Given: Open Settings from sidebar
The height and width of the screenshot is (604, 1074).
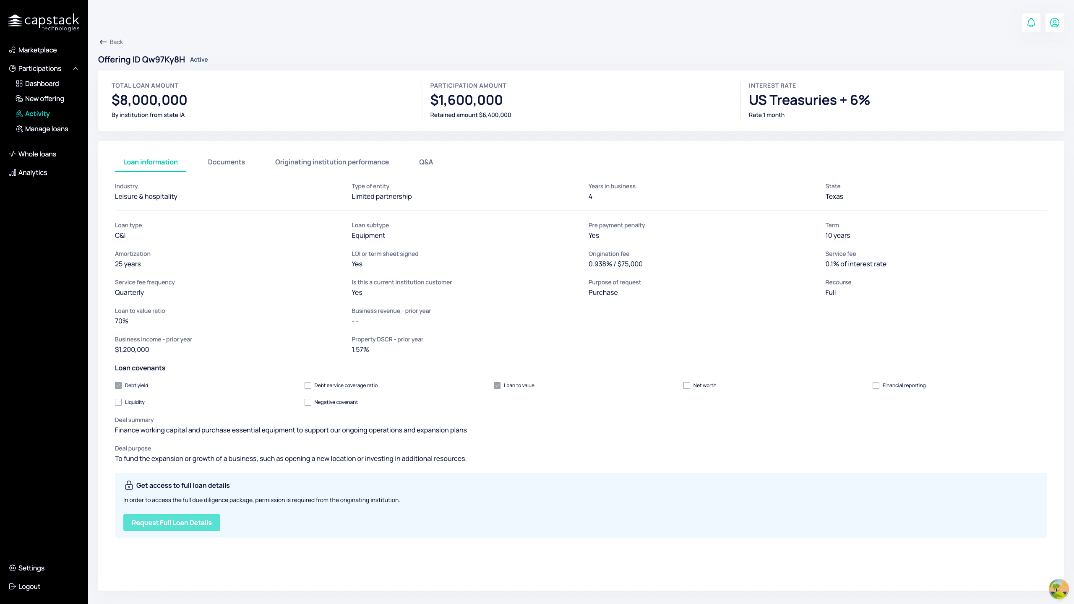Looking at the screenshot, I should point(31,568).
